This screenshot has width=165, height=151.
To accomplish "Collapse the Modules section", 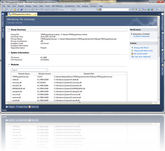I will coord(9,64).
